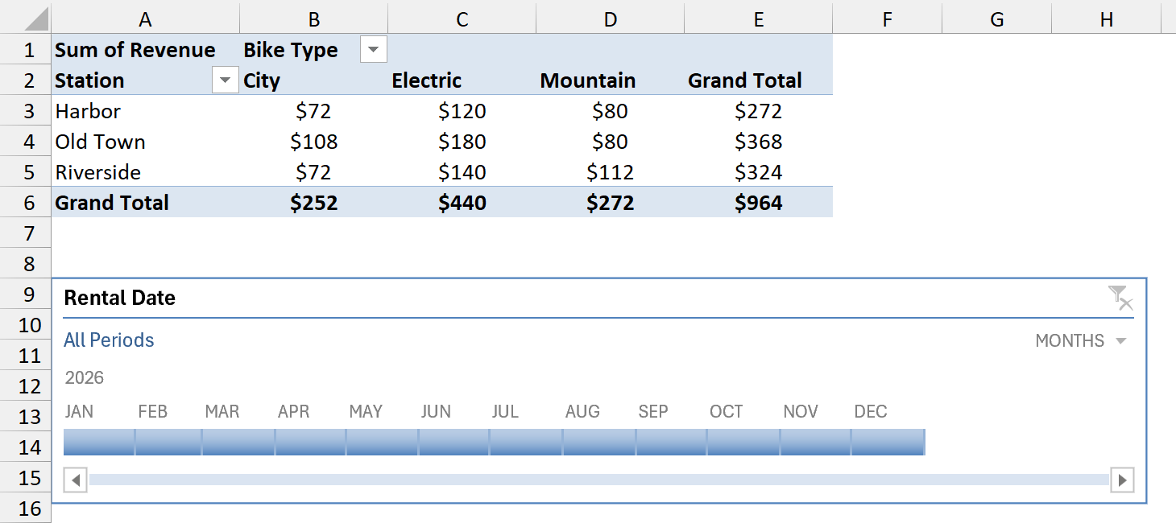Select the SEP period on timeline
This screenshot has height=523, width=1176.
[x=671, y=442]
